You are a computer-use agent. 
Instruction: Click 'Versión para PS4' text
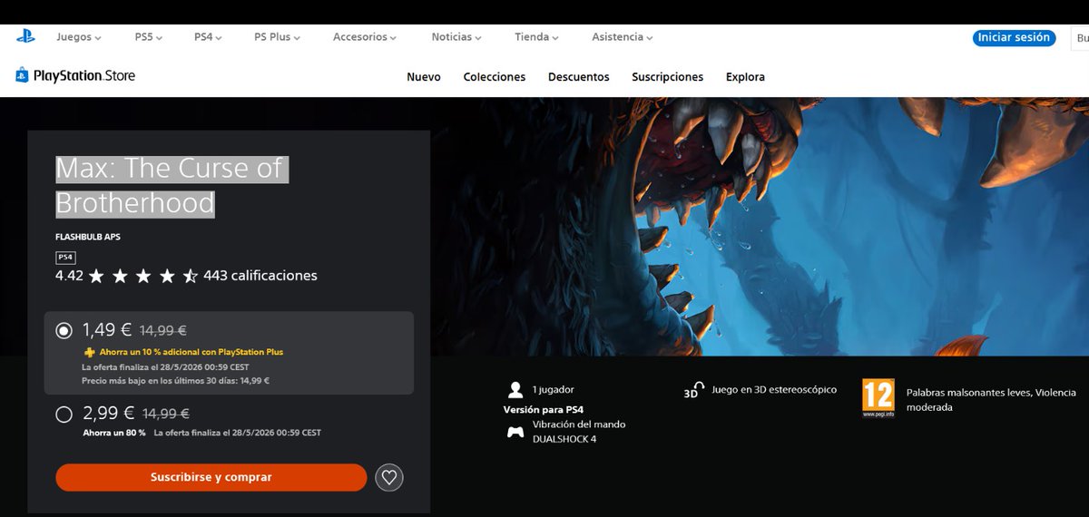[x=544, y=410]
